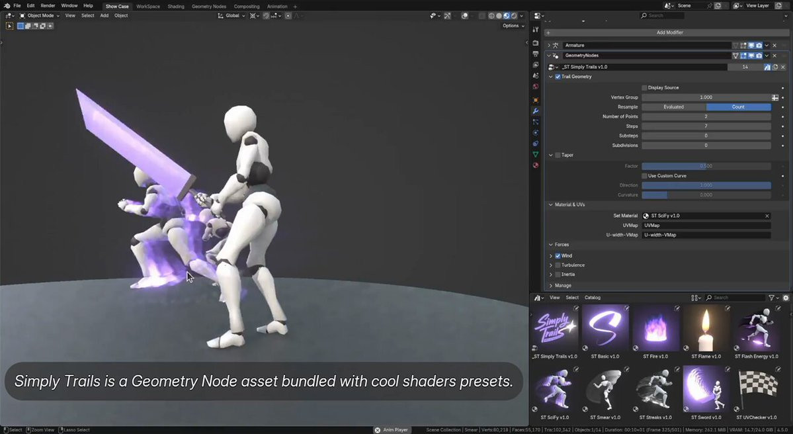
Task: Open the Physics properties tab icon
Action: click(536, 132)
